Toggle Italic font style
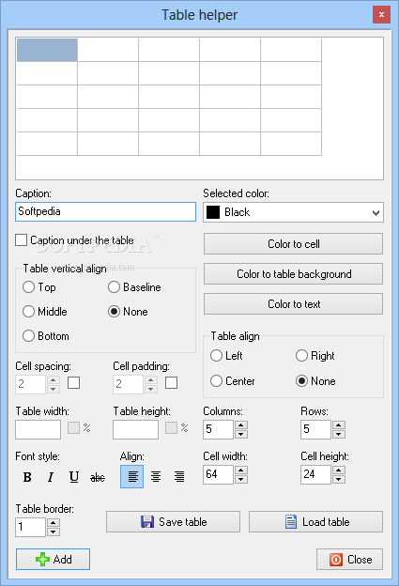The width and height of the screenshot is (399, 586). tap(51, 477)
